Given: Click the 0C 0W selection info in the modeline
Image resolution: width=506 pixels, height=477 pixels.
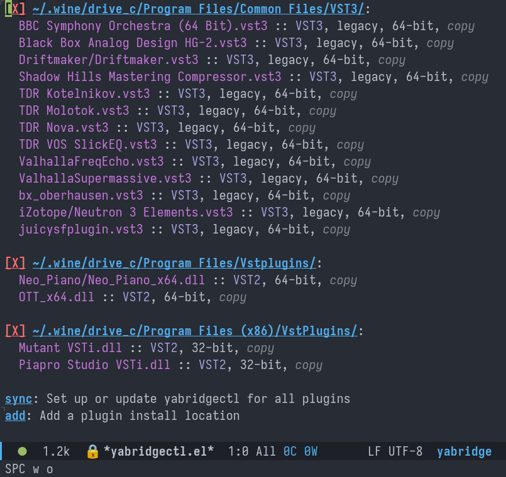Looking at the screenshot, I should tap(300, 451).
